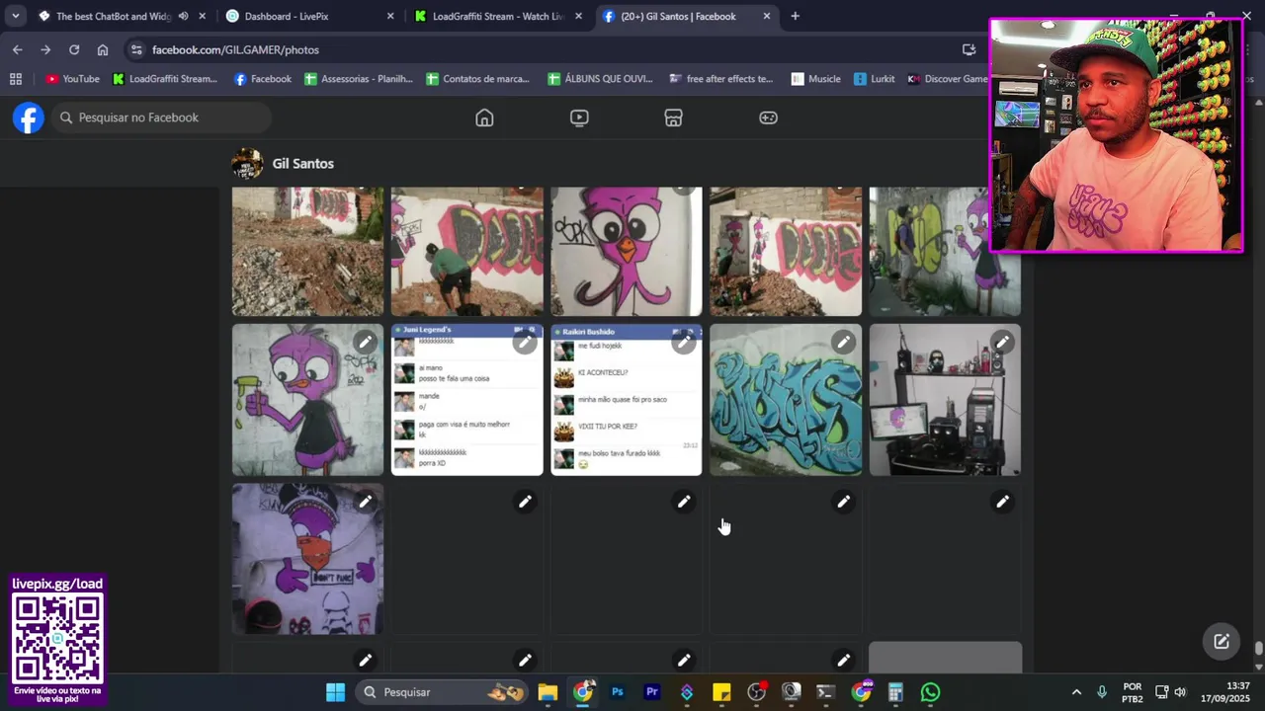Click the address bar showing facebook.com/GIL.GAMER/photos

553,49
